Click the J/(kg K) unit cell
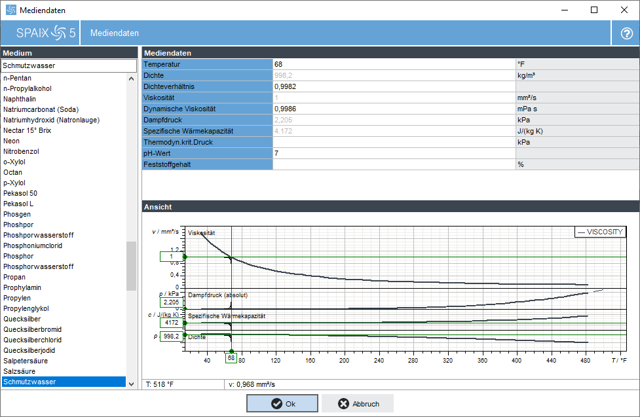The image size is (640, 417). pyautogui.click(x=577, y=131)
